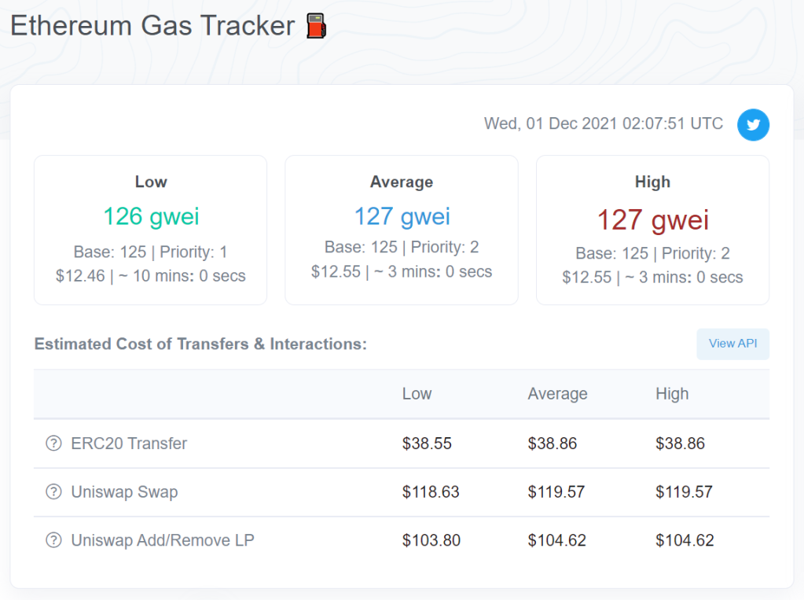804x600 pixels.
Task: Click the gas pump emoji icon
Action: tap(316, 26)
